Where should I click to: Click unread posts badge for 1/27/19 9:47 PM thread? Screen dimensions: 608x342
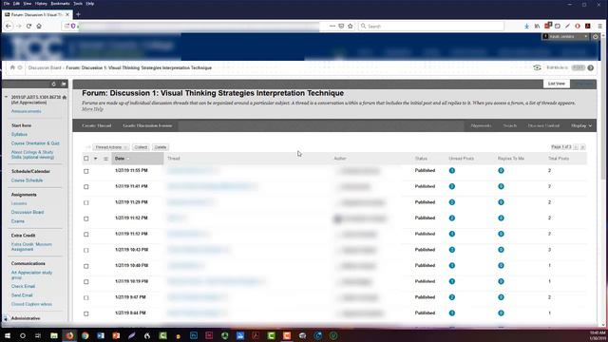coord(452,297)
